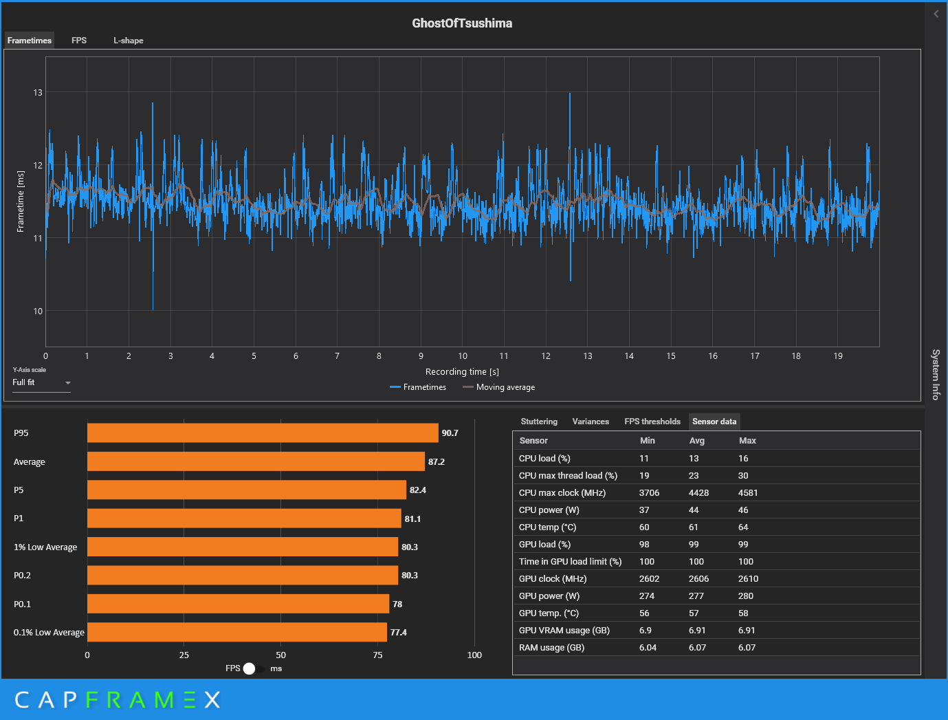
Task: Open the Stuttering tab
Action: click(539, 422)
